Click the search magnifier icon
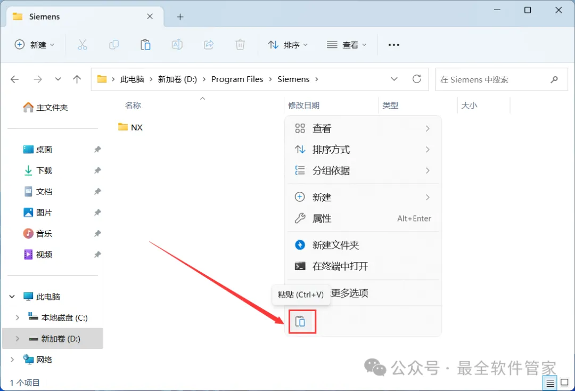This screenshot has width=575, height=391. pos(554,79)
